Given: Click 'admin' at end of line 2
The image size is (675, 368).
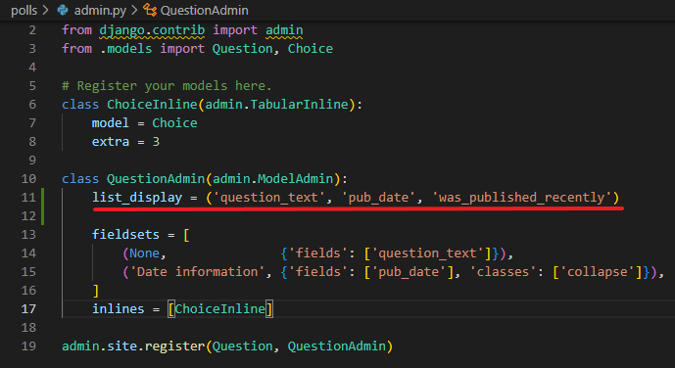Looking at the screenshot, I should pos(284,30).
